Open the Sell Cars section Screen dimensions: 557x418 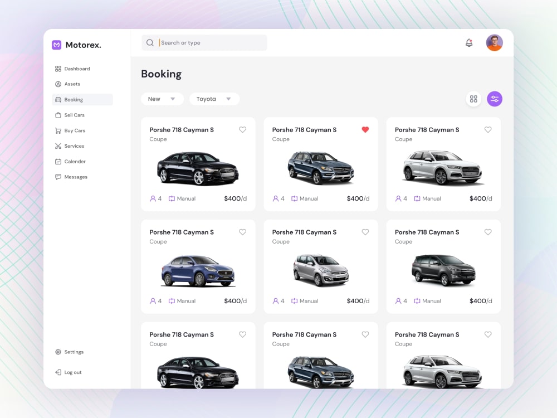tap(74, 115)
